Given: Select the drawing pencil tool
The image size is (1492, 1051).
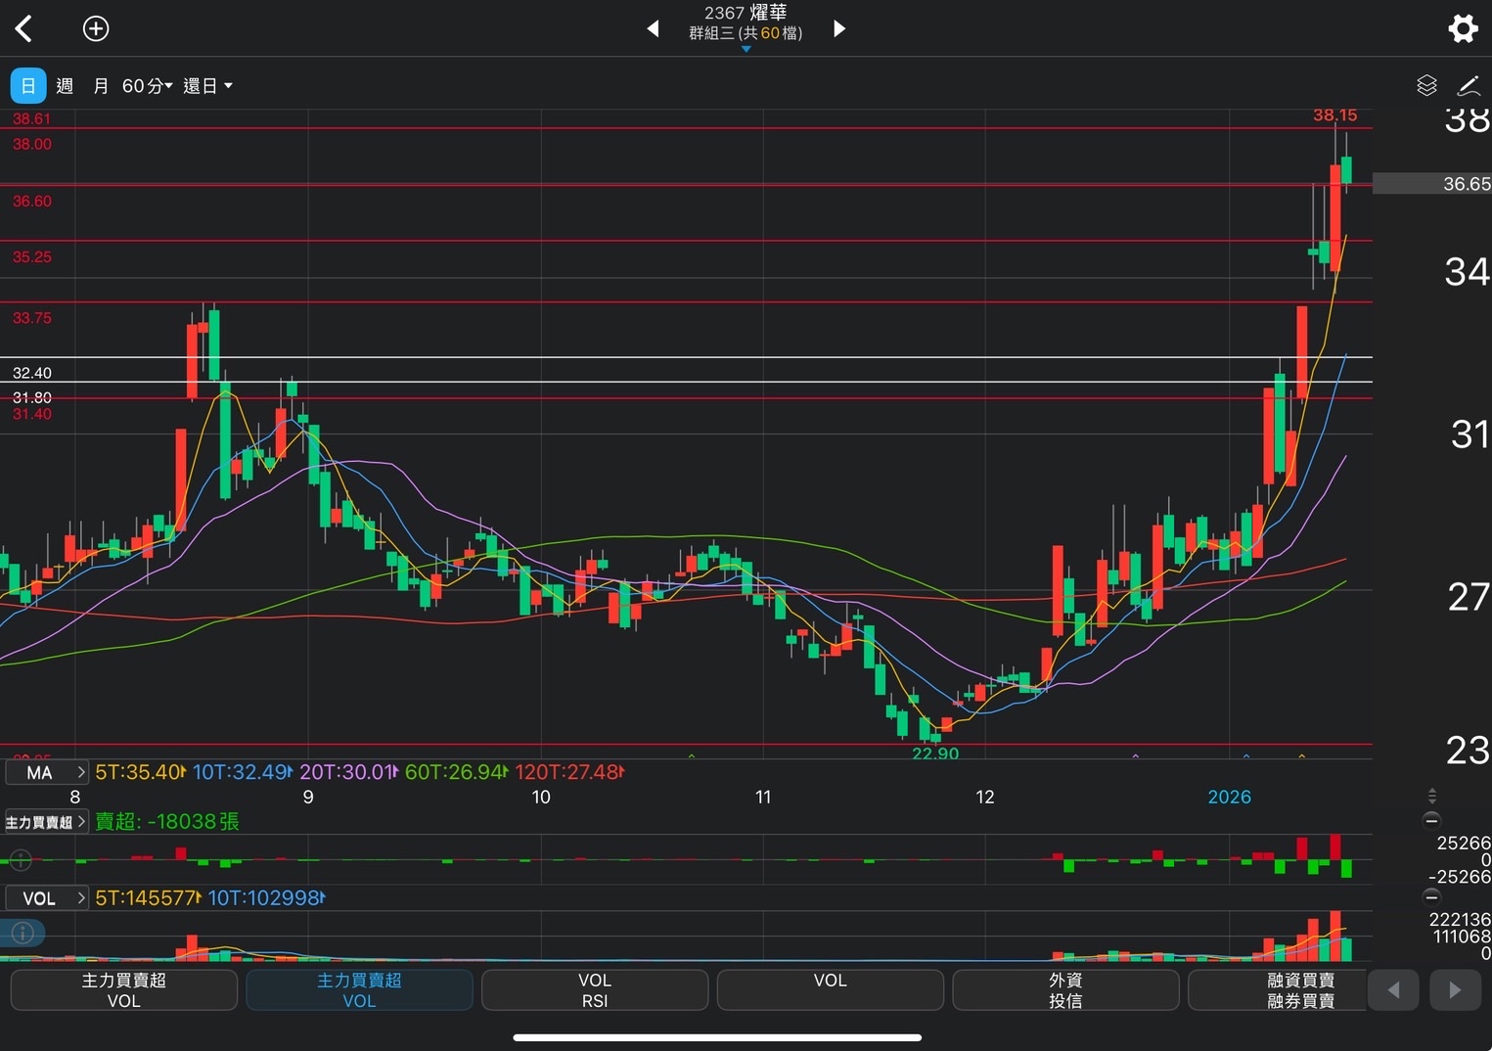Looking at the screenshot, I should pos(1469,86).
